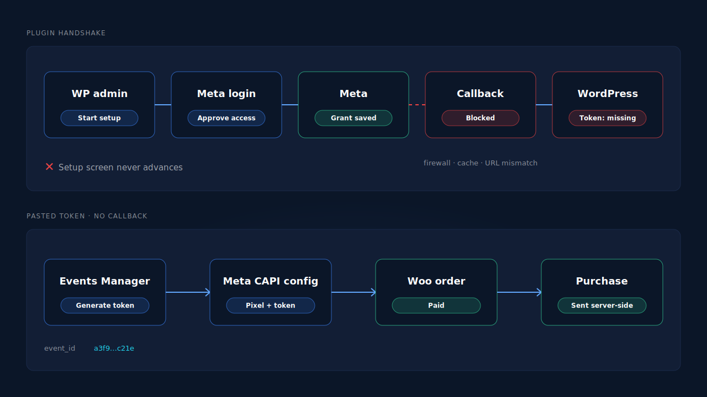This screenshot has width=707, height=397.
Task: Click the Grant saved status pill
Action: tap(353, 118)
